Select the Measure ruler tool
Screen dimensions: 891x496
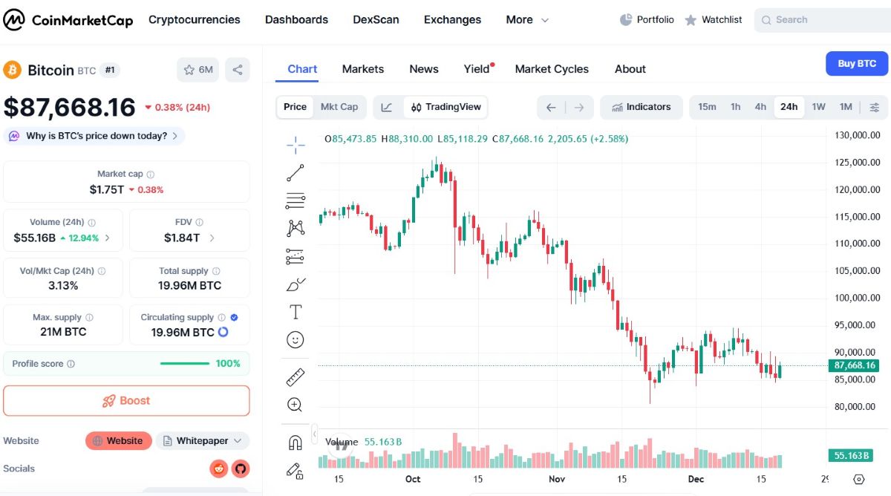coord(295,376)
